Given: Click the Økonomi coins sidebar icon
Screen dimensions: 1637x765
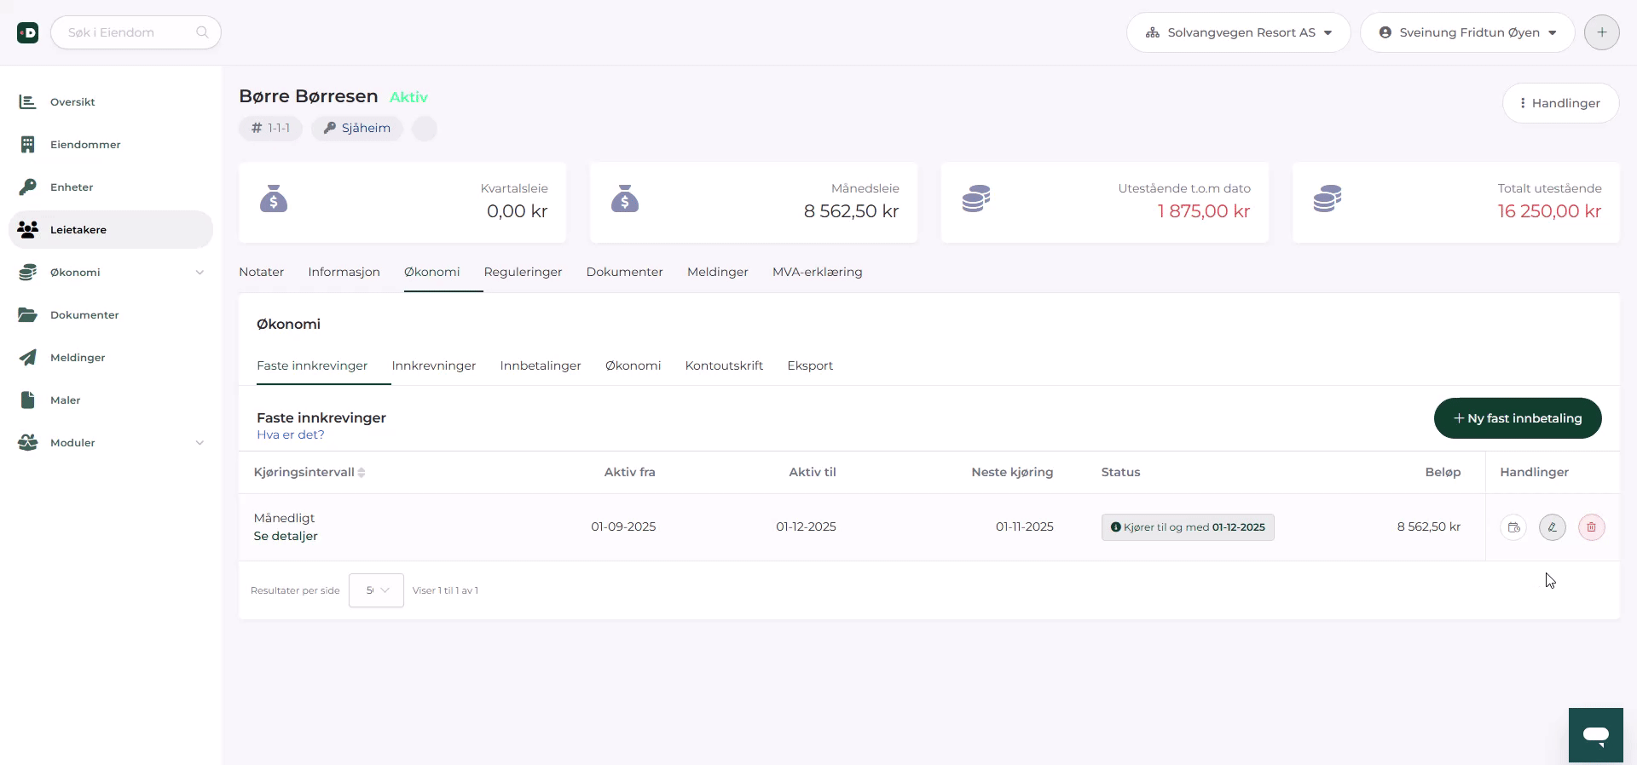Looking at the screenshot, I should (x=27, y=273).
